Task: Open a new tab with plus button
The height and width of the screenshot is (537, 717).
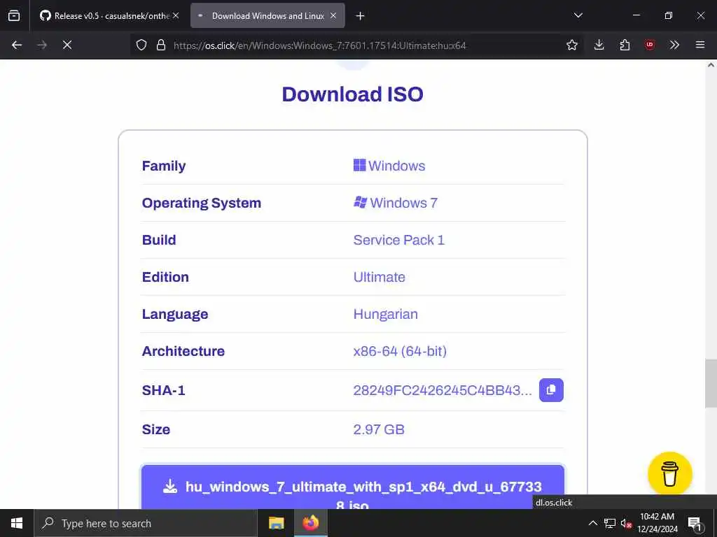Action: [x=361, y=16]
